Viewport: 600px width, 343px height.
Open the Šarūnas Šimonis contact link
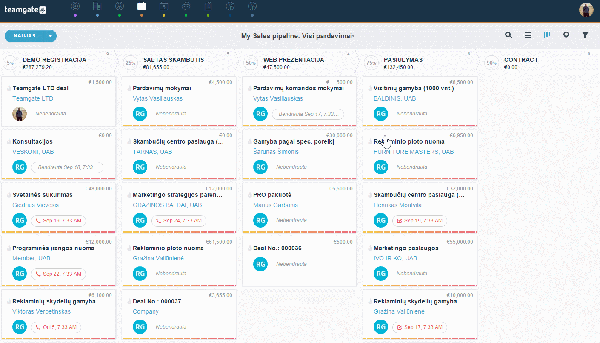coord(276,152)
